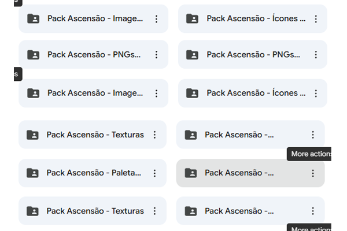Click shared-folder icon of the first Texturas folder
This screenshot has height=231, width=347.
33,135
